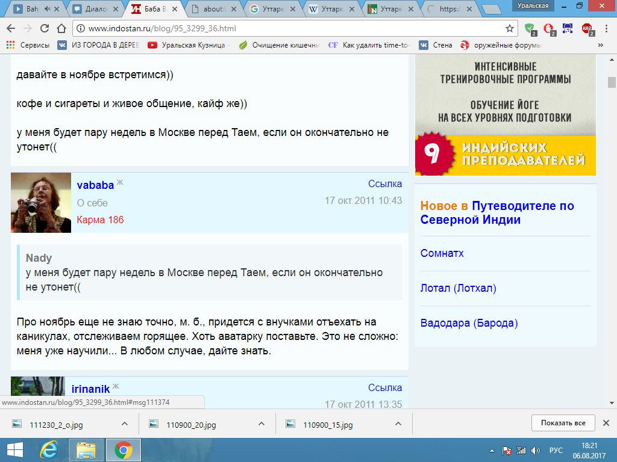
Task: Open the Сомнатх guide link
Action: coord(442,253)
